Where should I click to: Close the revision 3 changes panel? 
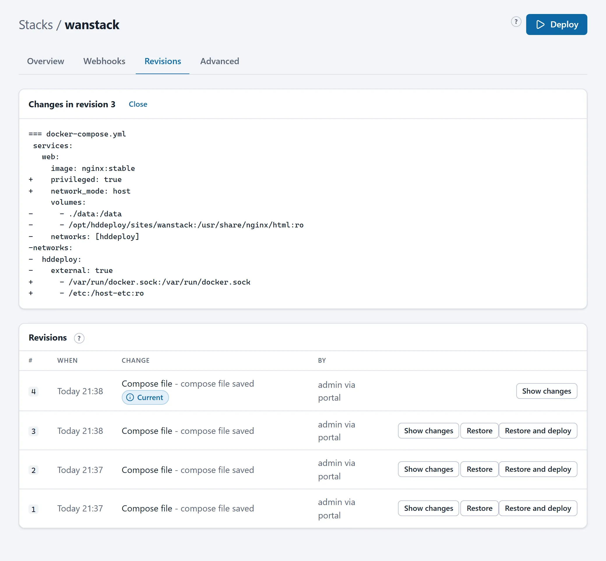pyautogui.click(x=138, y=104)
